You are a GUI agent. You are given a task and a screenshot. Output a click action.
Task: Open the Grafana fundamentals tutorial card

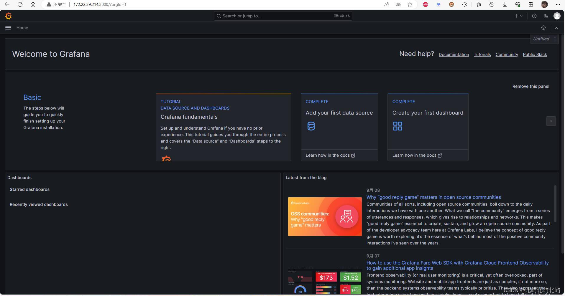223,127
